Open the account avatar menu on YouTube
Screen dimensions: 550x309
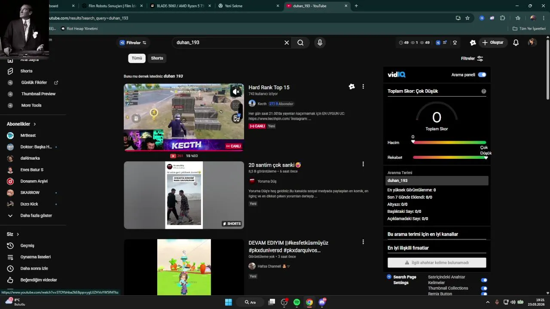(532, 42)
